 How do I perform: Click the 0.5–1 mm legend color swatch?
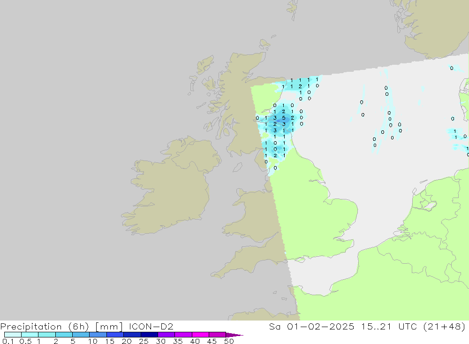[30, 335]
